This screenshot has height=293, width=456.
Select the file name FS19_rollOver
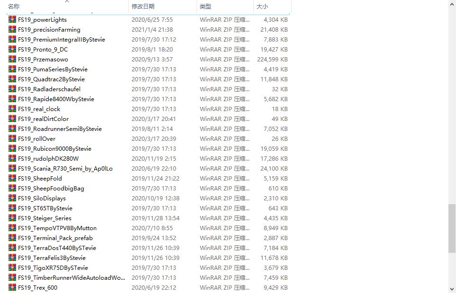coord(36,138)
